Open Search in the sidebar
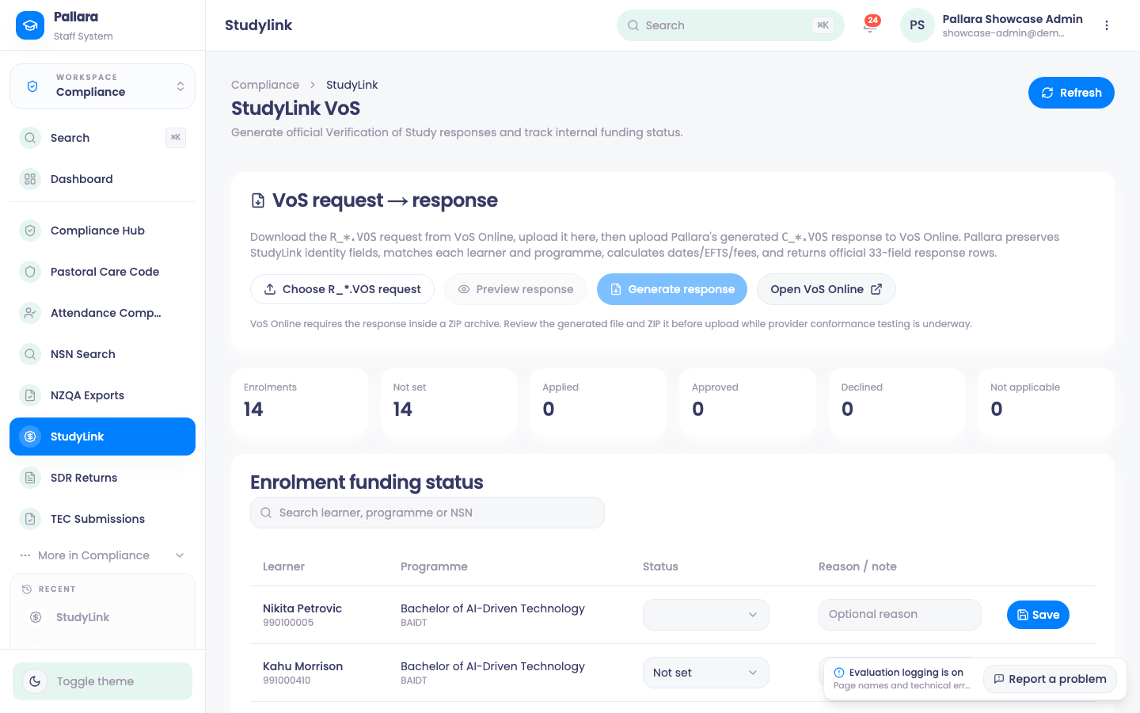The width and height of the screenshot is (1140, 713). (x=102, y=138)
